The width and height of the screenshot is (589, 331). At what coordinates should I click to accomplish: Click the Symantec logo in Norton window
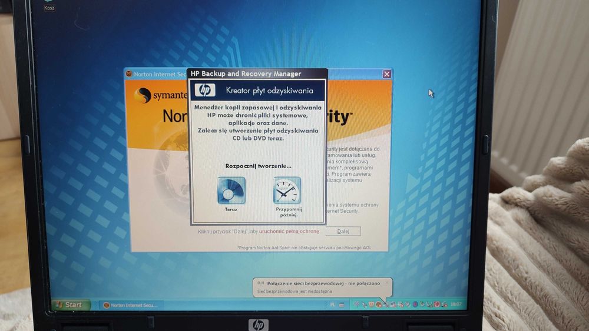point(160,95)
